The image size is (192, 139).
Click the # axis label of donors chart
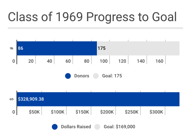coord(11,48)
